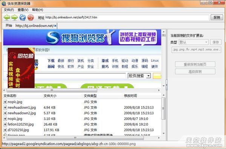Click the 搜狗浏览器 banner ad

point(82,37)
